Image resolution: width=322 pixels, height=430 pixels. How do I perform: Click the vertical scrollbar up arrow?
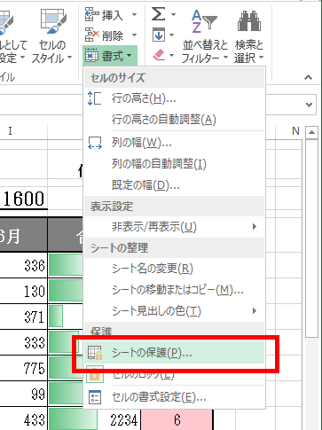(311, 132)
